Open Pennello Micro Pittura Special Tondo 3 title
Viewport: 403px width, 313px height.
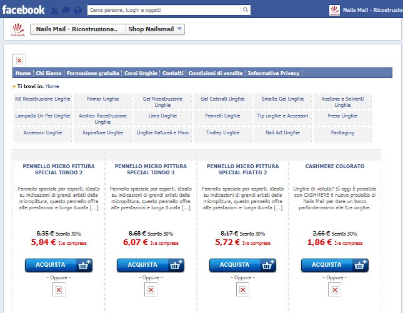[151, 169]
